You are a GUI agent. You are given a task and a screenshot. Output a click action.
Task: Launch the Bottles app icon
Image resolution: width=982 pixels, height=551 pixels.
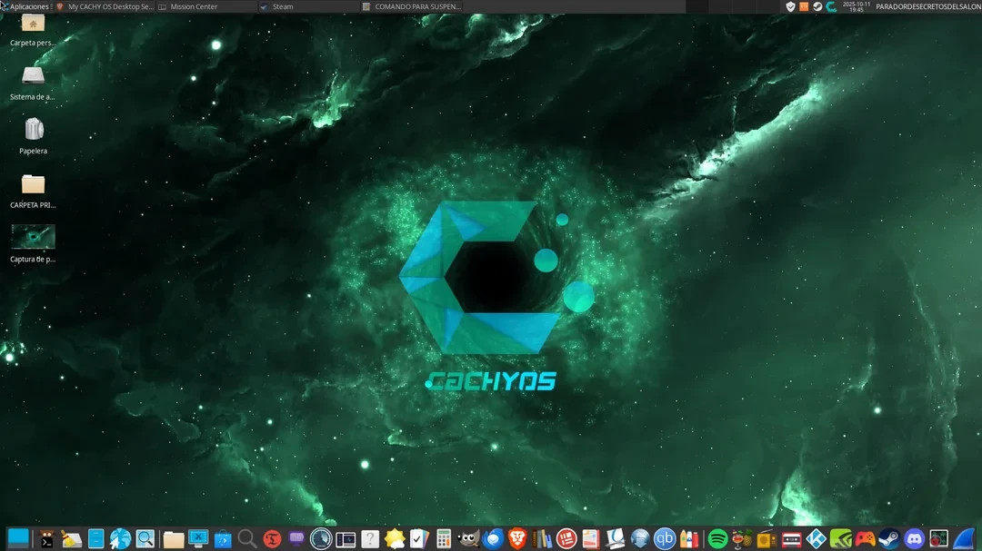pyautogui.click(x=689, y=538)
